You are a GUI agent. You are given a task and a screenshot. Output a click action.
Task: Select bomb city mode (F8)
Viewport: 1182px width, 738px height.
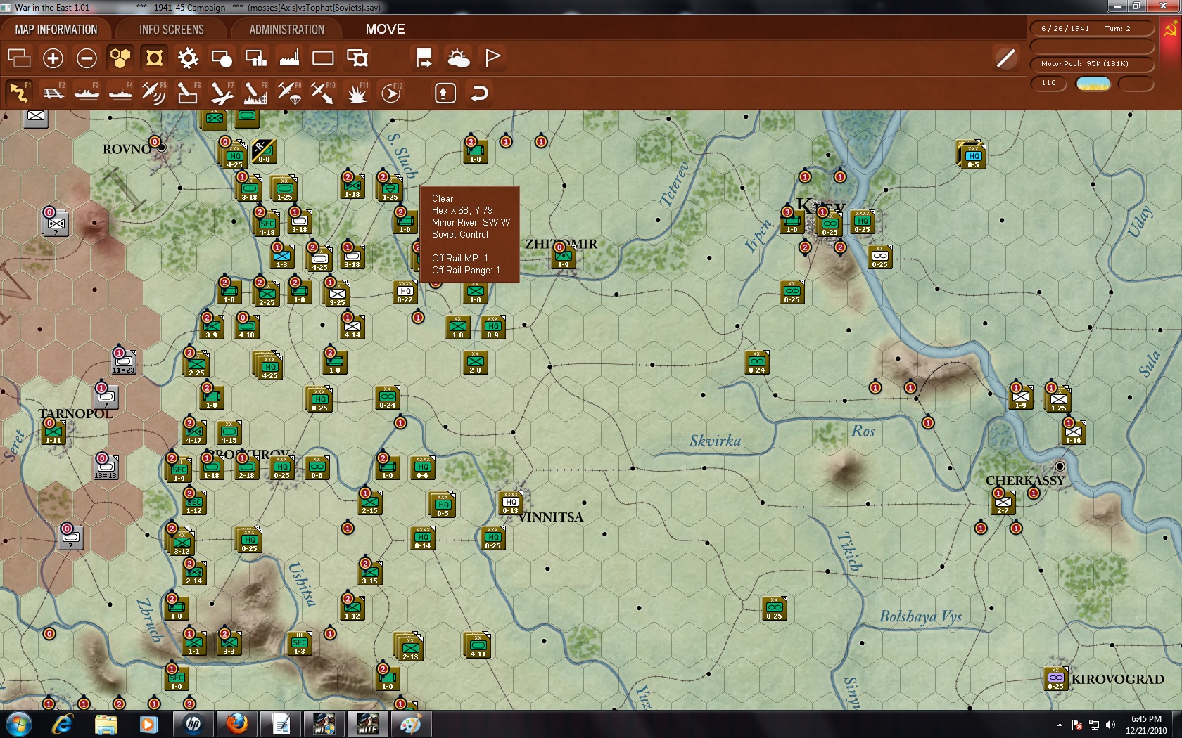point(255,93)
